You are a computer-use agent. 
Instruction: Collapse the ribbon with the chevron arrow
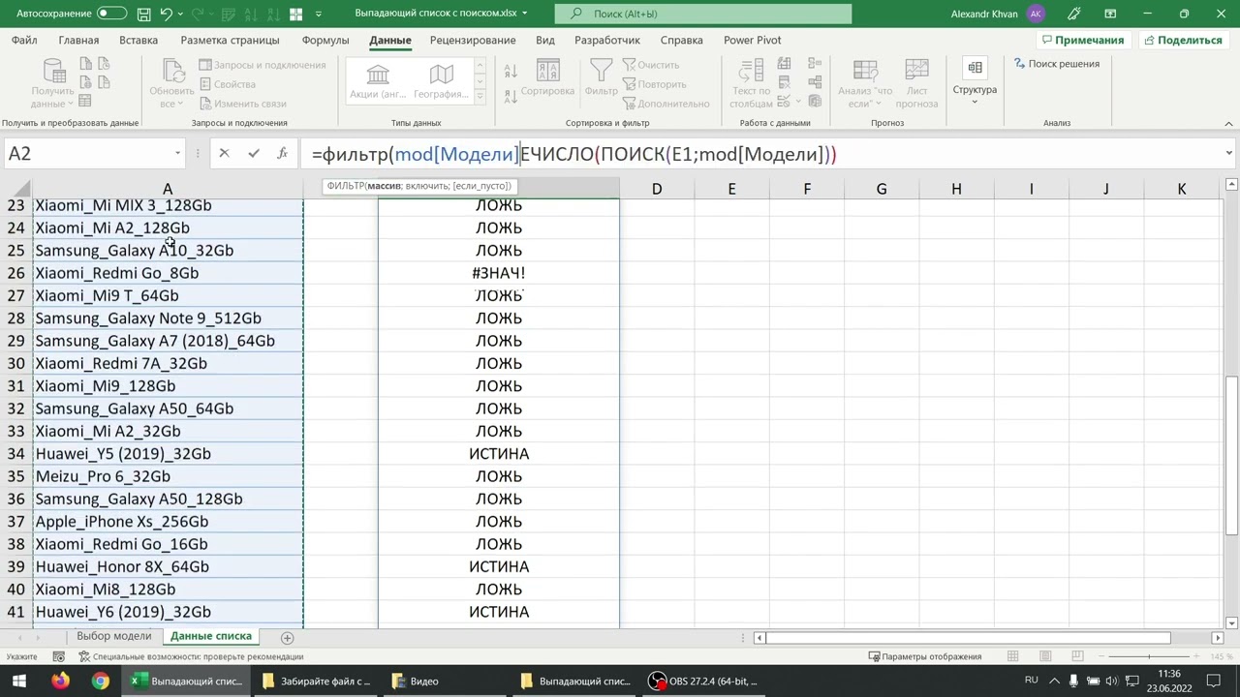click(x=1228, y=123)
